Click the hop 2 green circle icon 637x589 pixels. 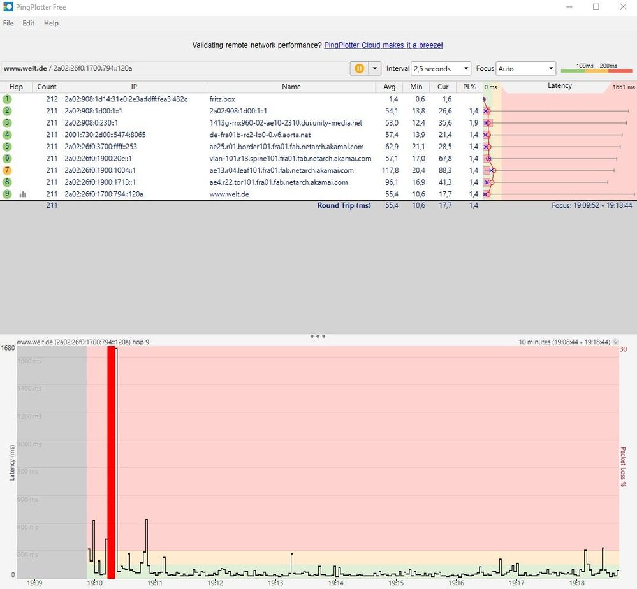coord(7,110)
